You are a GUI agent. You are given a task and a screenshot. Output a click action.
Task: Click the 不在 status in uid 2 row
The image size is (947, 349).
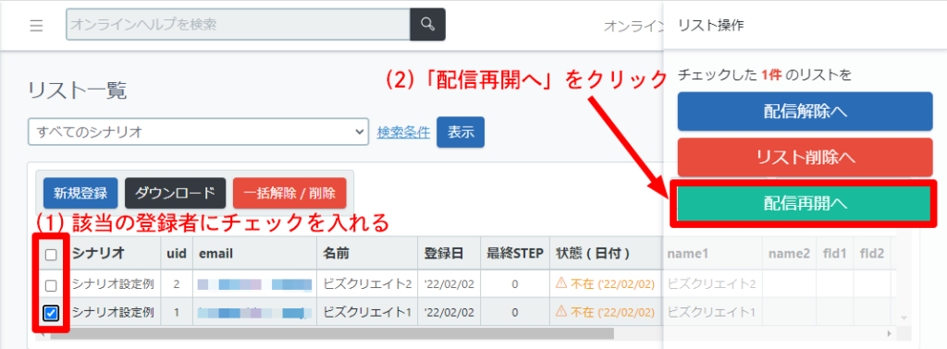pos(612,283)
